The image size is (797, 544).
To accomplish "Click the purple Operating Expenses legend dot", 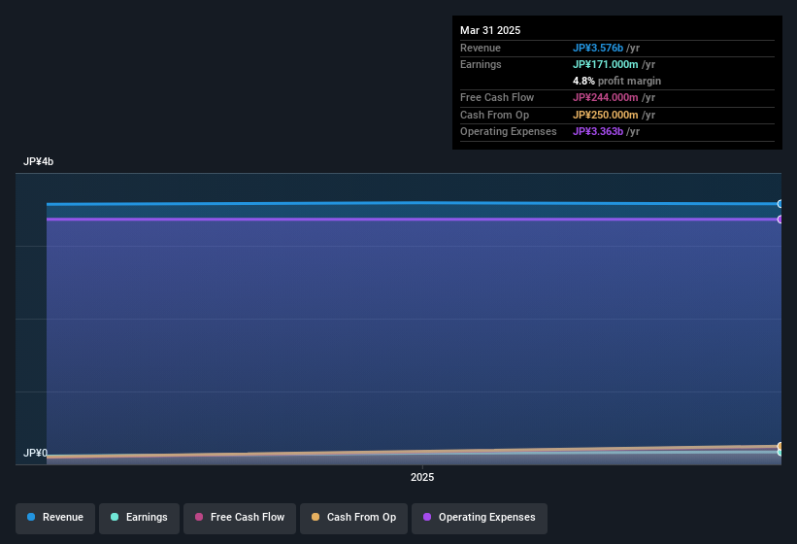I will [427, 517].
